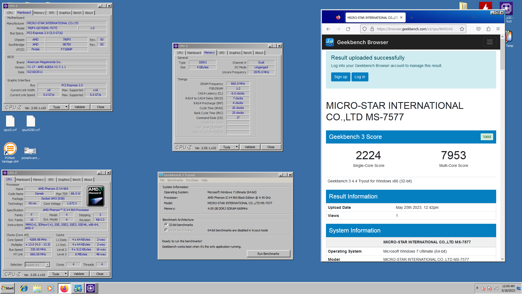Click the taskbar clock showing 12:09 AM

(x=508, y=288)
